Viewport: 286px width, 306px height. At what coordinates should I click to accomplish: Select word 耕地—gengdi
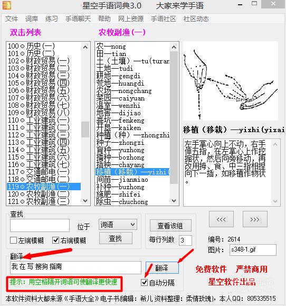click(x=132, y=76)
